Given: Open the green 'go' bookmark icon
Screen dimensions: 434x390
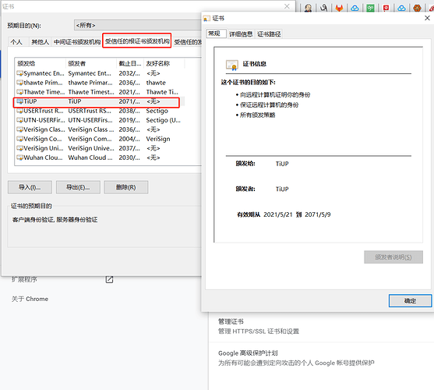Looking at the screenshot, I should click(x=370, y=8).
